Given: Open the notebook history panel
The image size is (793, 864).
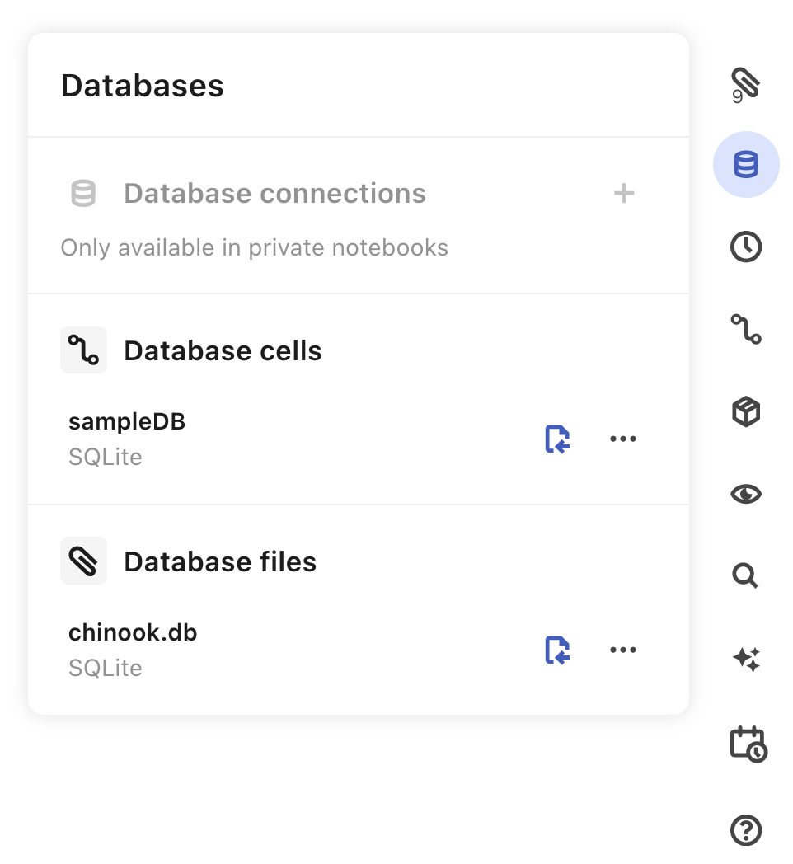Looking at the screenshot, I should pyautogui.click(x=745, y=246).
